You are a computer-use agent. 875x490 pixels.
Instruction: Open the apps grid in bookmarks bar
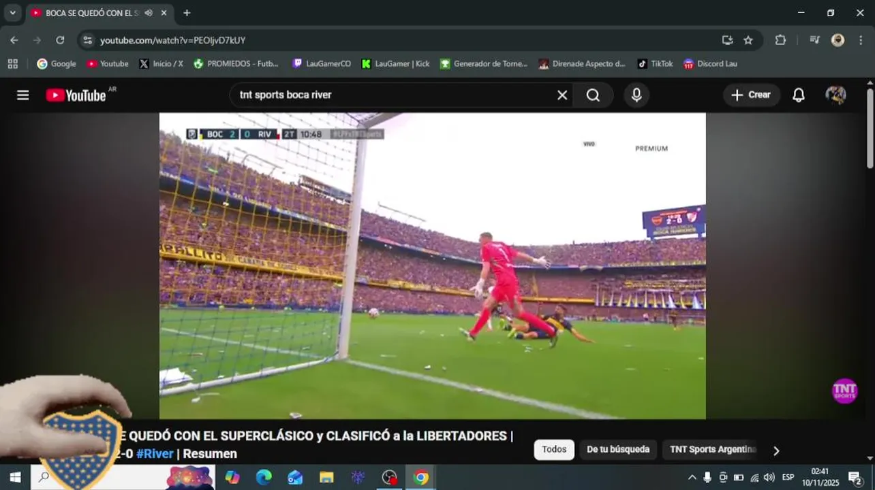coord(12,64)
